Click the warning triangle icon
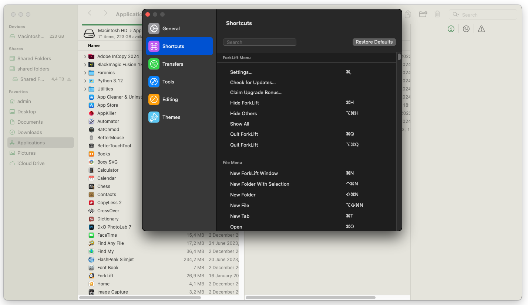 [x=481, y=29]
